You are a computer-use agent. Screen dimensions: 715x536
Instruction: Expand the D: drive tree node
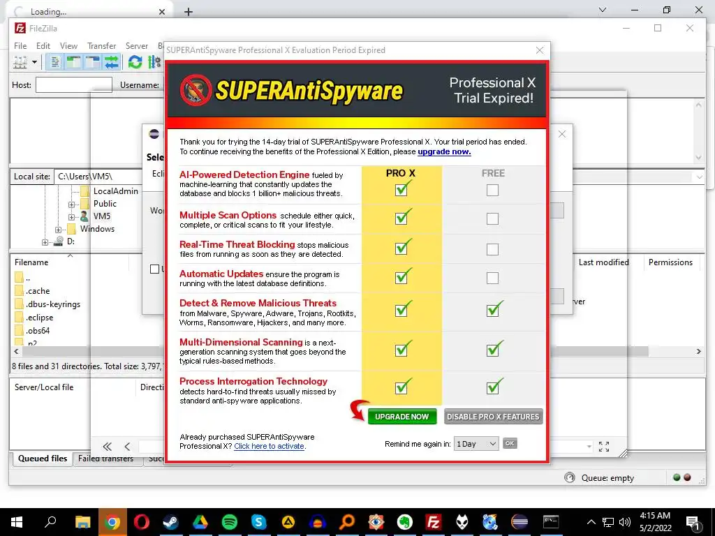point(45,242)
